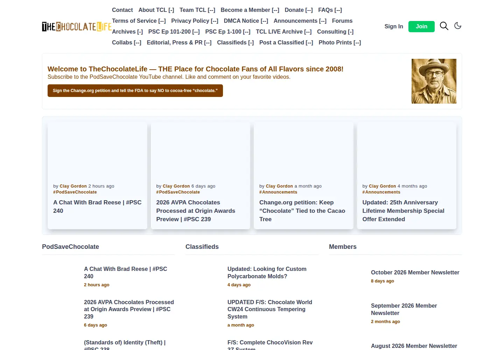Click the welcome headline text
The width and height of the screenshot is (504, 350).
point(195,69)
